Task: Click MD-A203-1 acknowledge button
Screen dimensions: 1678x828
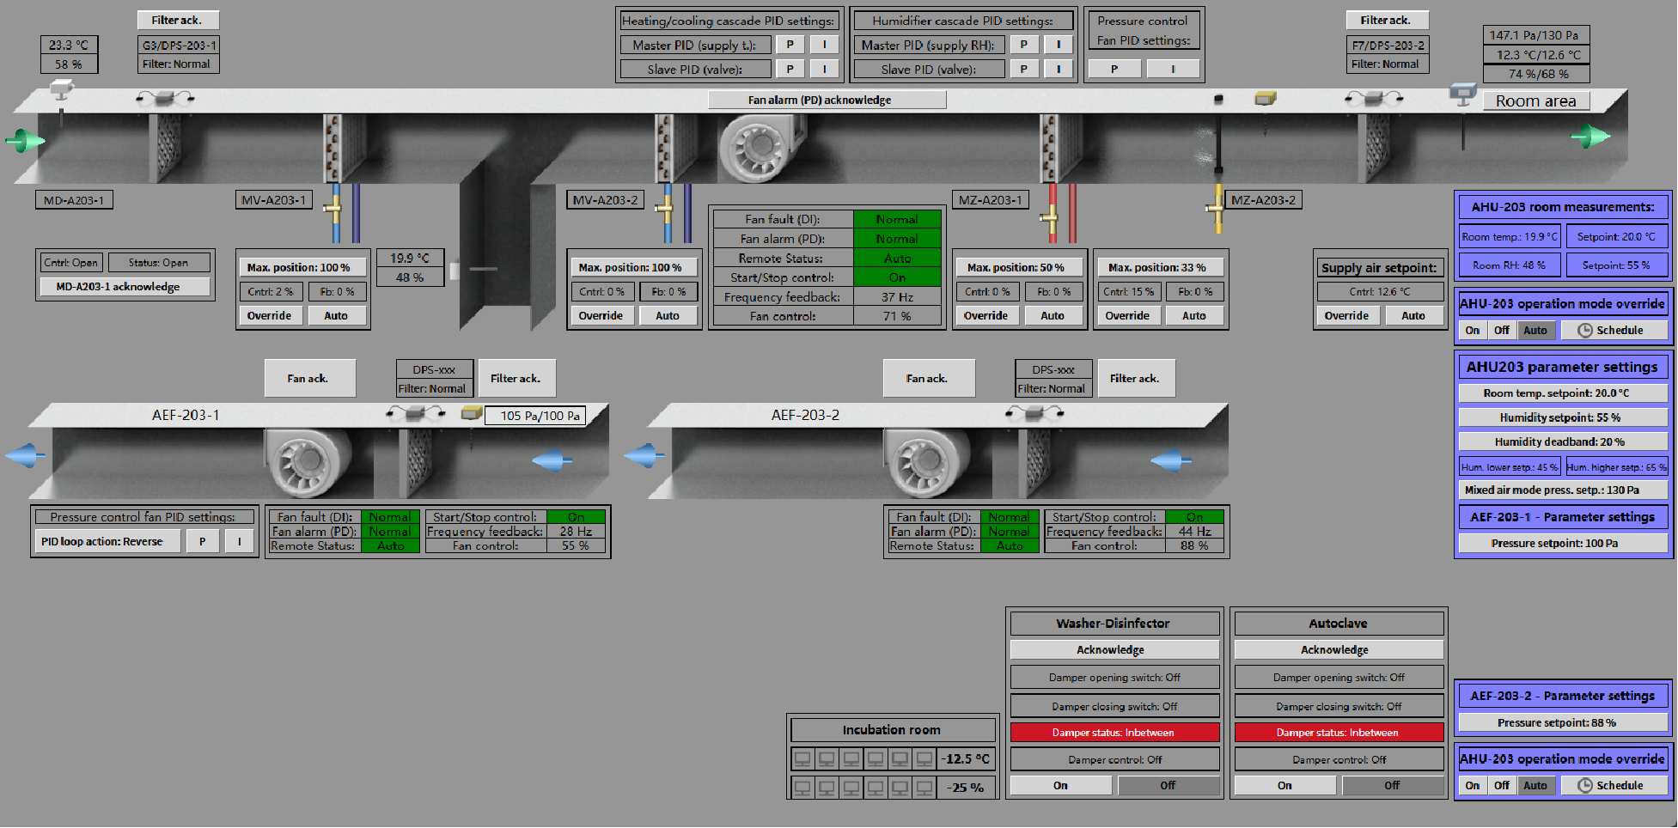Action: [125, 287]
